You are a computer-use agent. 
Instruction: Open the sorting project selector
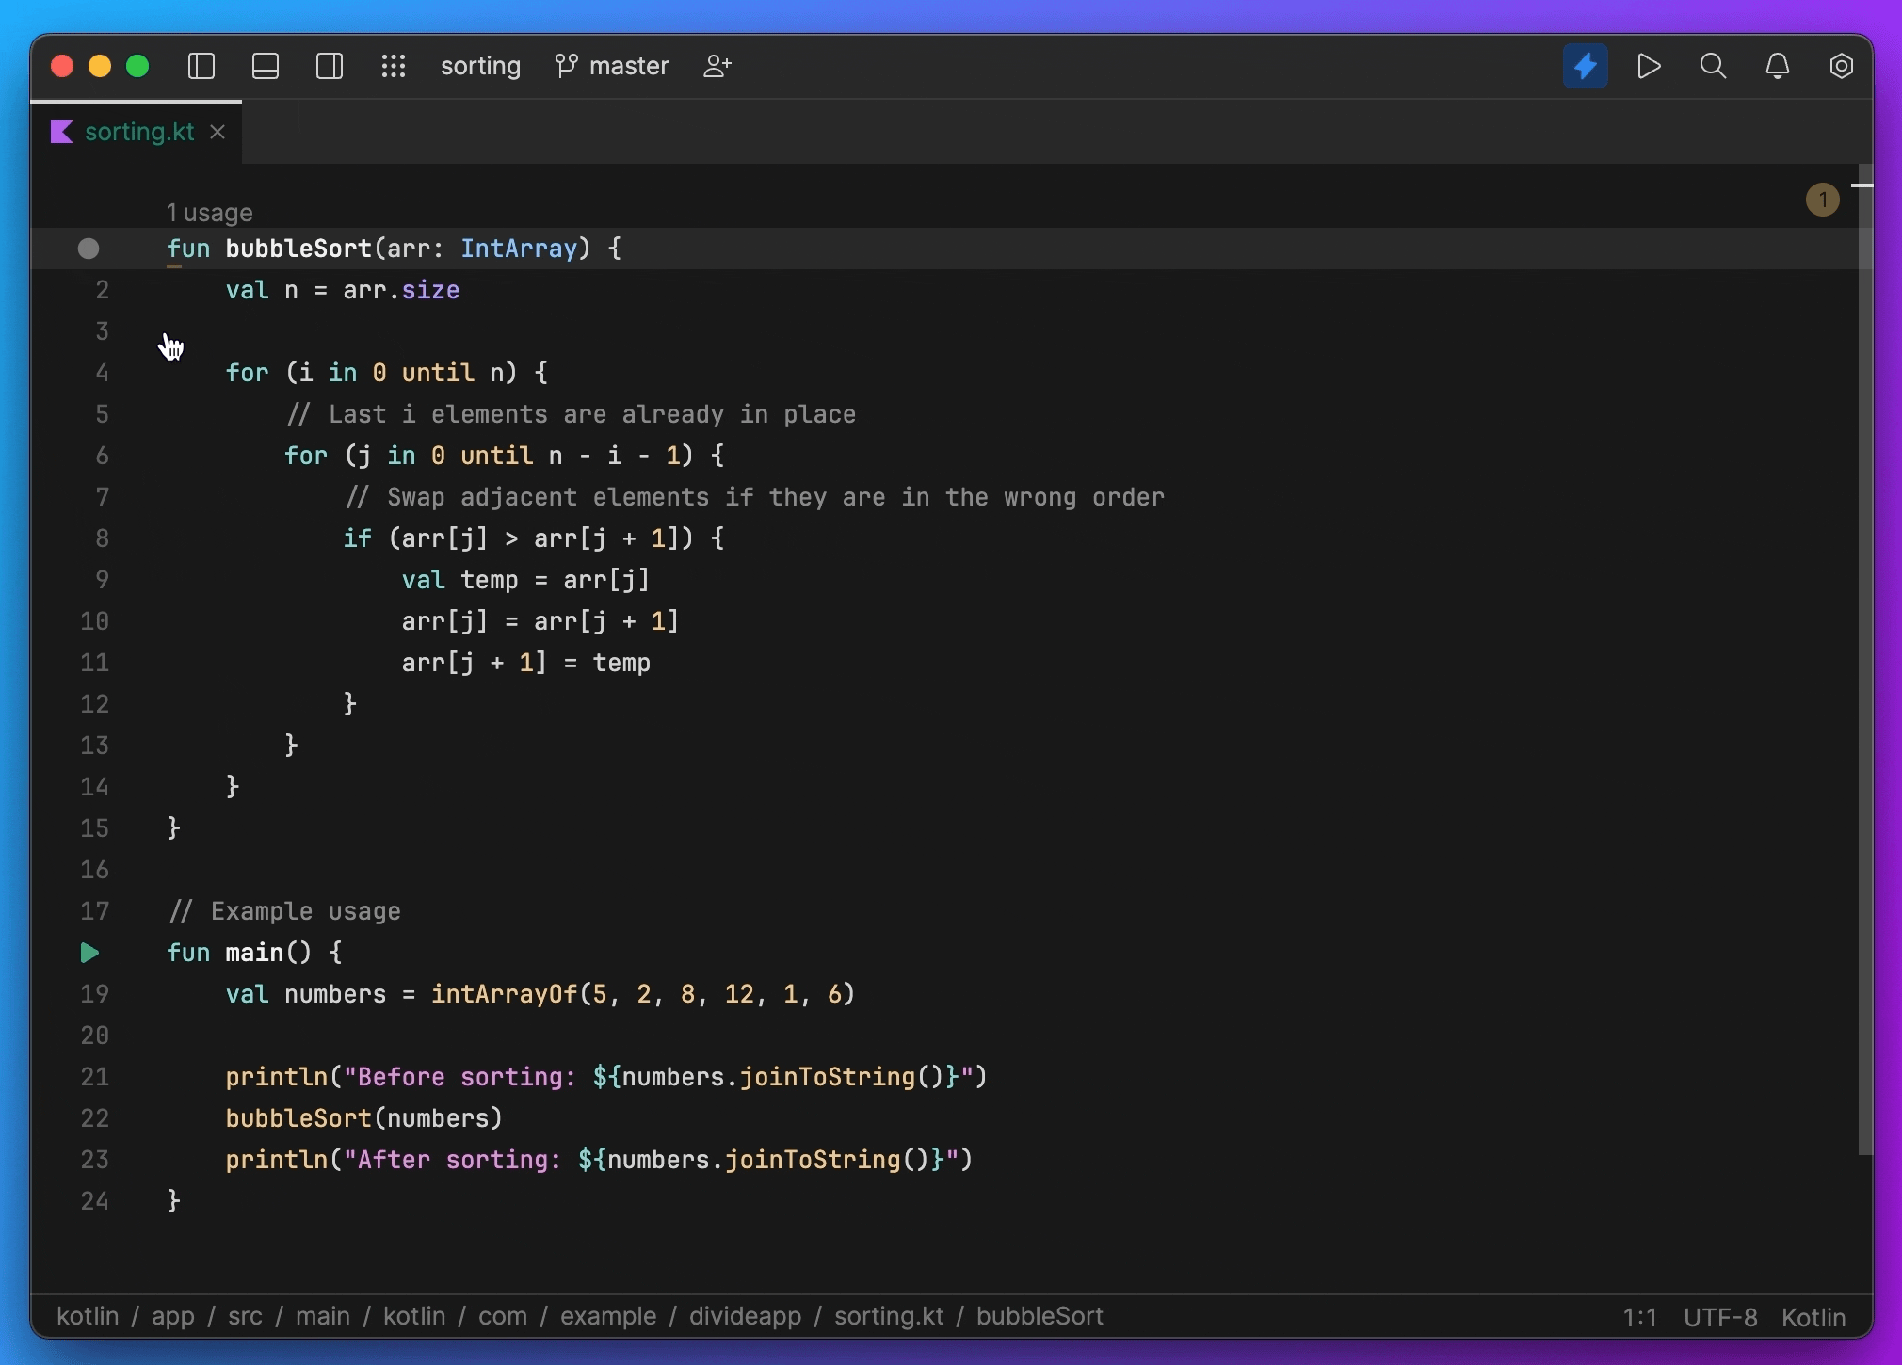tap(480, 66)
